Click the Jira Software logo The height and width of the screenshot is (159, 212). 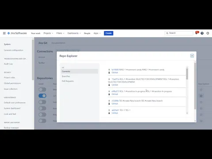(x=17, y=33)
